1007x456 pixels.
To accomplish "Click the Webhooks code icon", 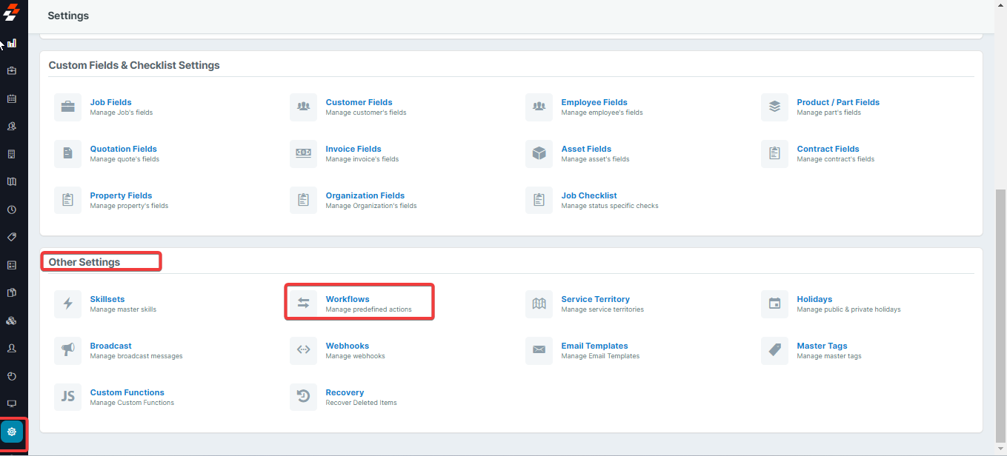I will point(303,350).
